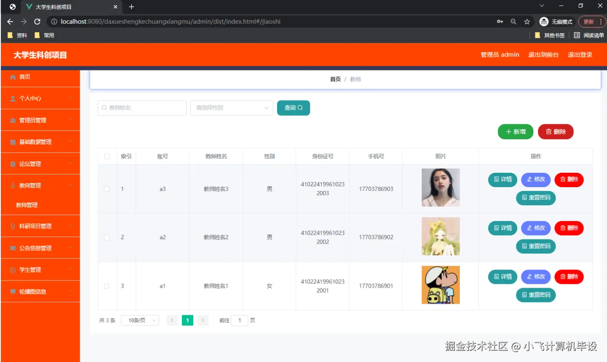Screen dimensions: 607x362
Task: Click the 首页 home icon in sidebar
Action: tap(12, 76)
